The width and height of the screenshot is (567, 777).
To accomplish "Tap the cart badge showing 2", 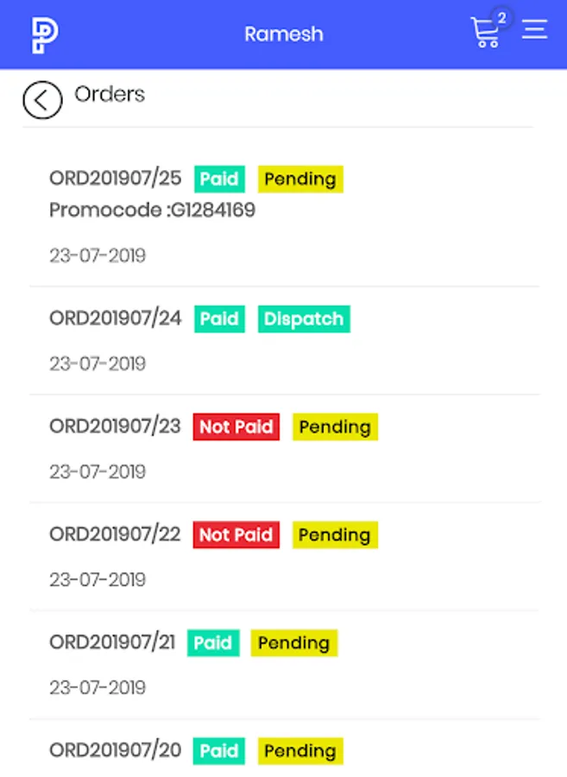I will 501,18.
